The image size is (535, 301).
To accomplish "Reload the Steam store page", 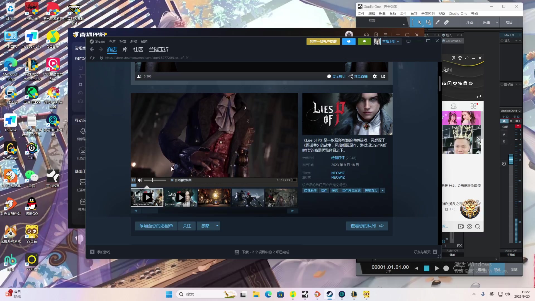I will [x=93, y=58].
